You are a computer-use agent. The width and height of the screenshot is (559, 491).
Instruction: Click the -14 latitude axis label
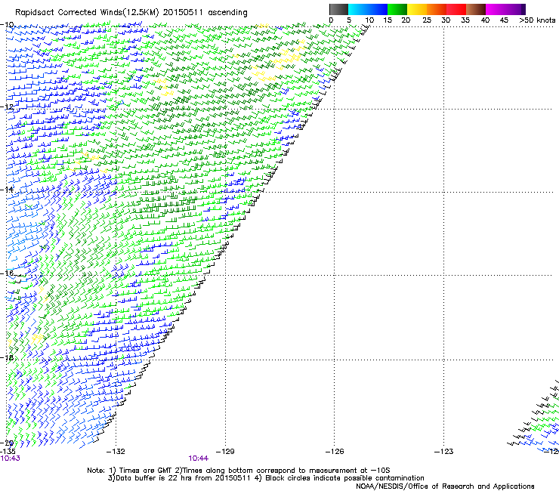(8, 190)
